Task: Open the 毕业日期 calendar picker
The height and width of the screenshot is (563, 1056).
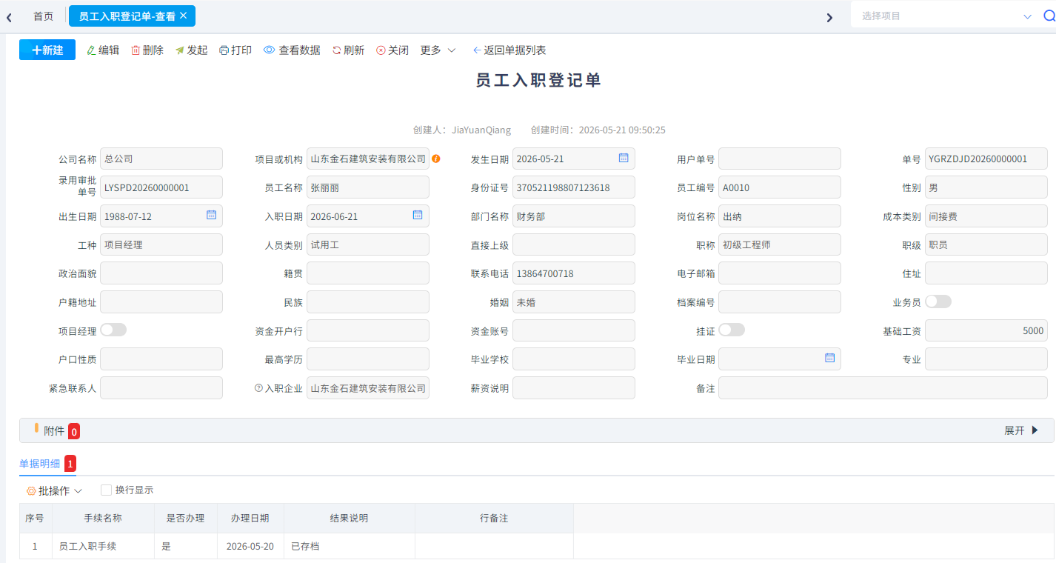Action: [x=830, y=358]
